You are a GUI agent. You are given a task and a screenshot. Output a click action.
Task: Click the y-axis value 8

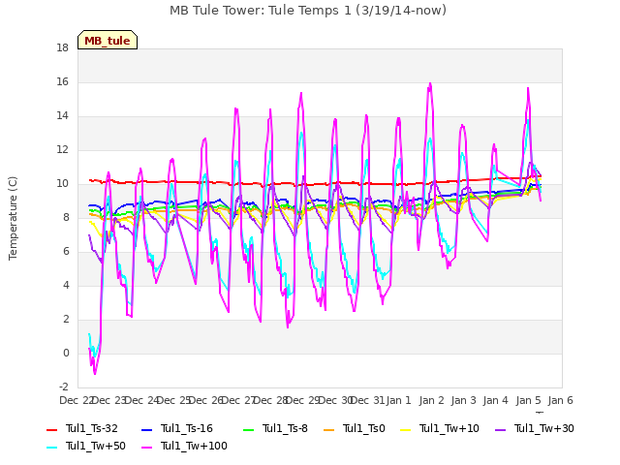coord(66,217)
